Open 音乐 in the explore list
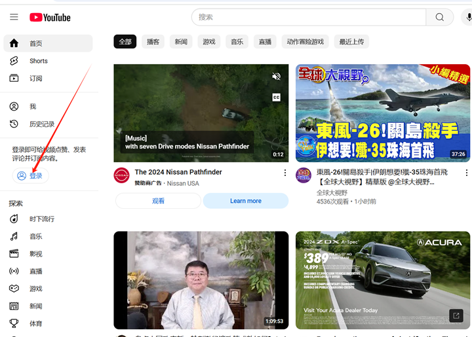472x337 pixels. tap(35, 236)
